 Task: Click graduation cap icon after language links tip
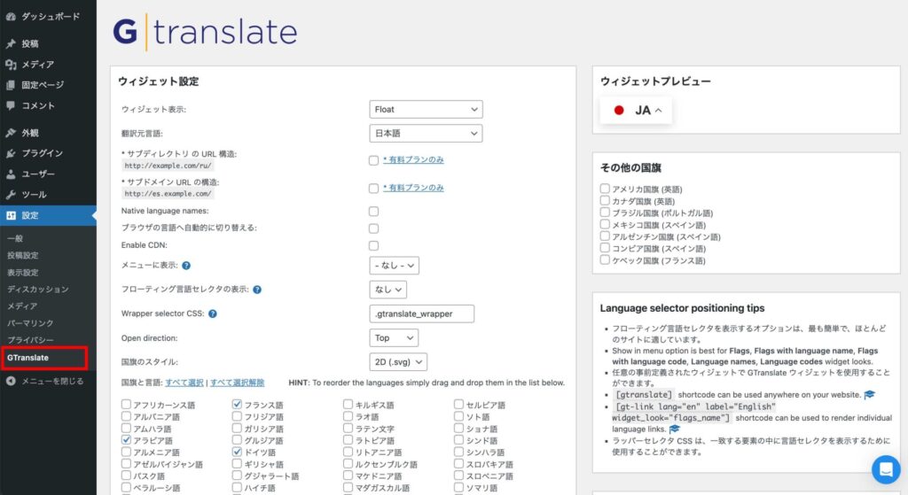pyautogui.click(x=675, y=429)
